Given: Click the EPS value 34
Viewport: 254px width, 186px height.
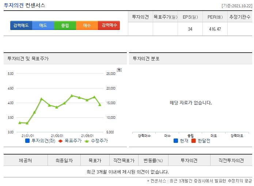Looking at the screenshot, I should [190, 29].
